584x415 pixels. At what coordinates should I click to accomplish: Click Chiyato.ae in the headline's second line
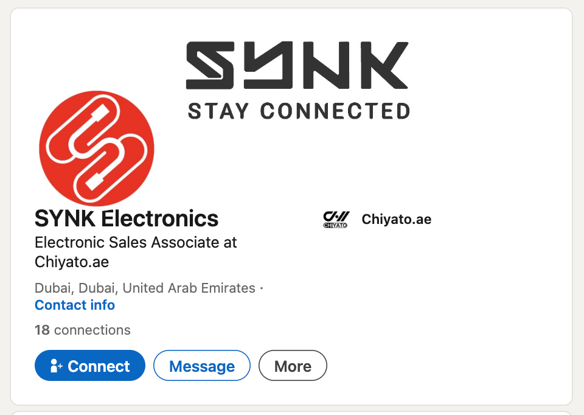[x=72, y=262]
